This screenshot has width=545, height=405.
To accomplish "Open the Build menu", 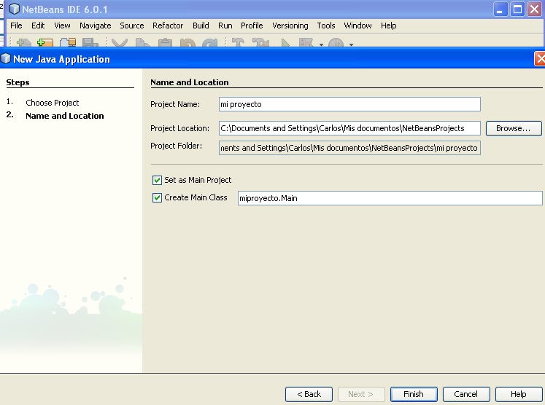I will [x=201, y=25].
